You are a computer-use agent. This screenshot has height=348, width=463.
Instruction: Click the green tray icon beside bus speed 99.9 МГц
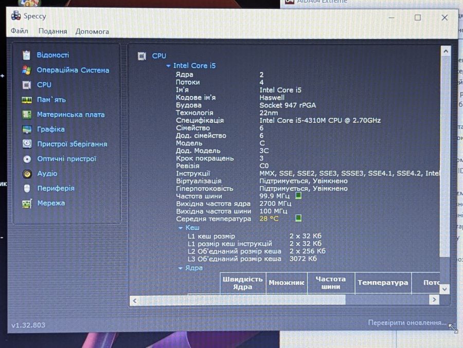coord(298,195)
